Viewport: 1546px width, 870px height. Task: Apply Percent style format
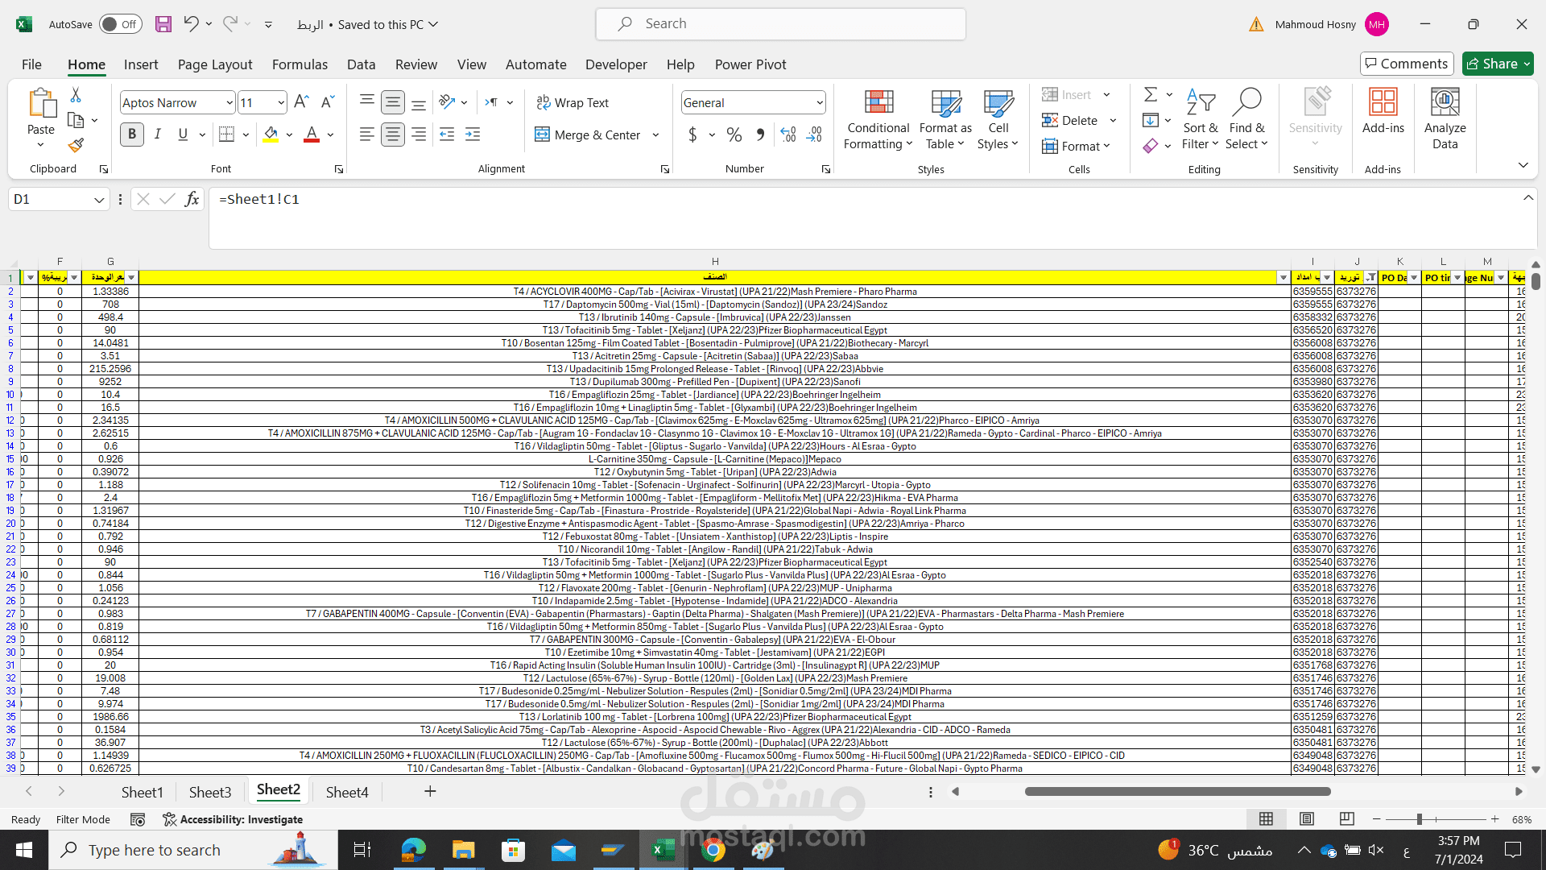click(x=734, y=135)
